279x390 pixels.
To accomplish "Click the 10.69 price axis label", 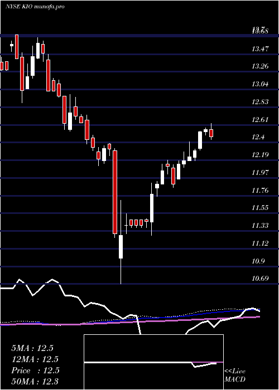I will [x=260, y=279].
